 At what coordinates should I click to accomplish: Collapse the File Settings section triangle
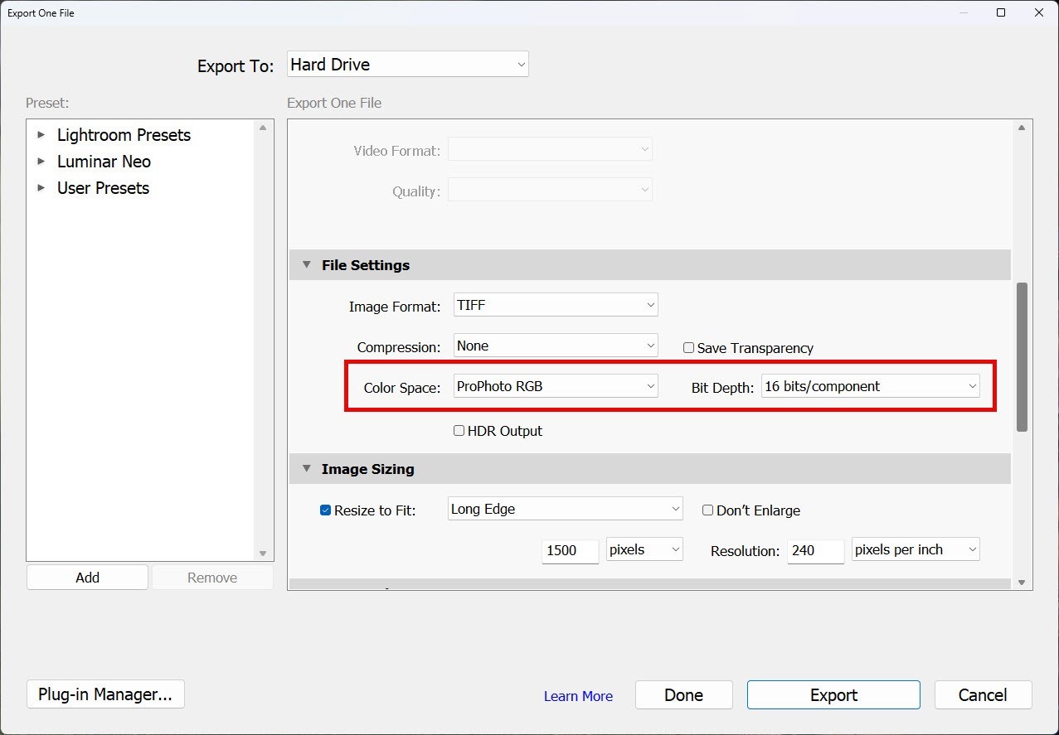306,265
